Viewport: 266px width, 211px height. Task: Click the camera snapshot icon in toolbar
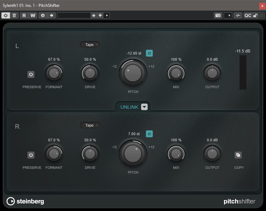[x=218, y=15]
